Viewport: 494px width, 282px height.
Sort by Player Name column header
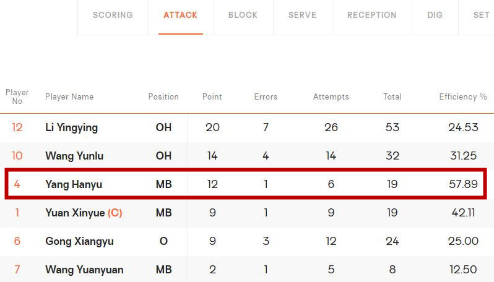click(x=69, y=96)
